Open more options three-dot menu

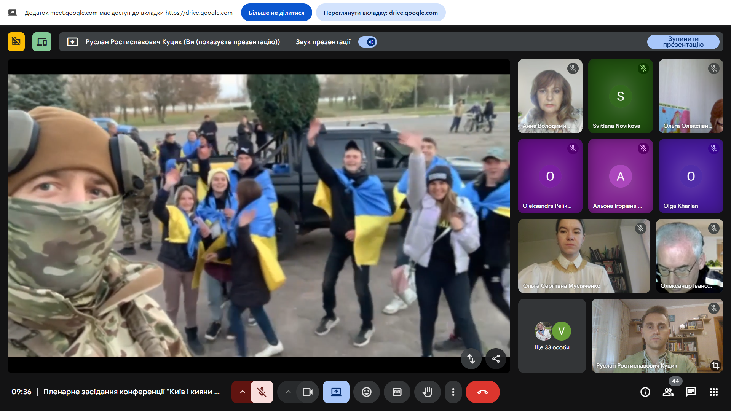pos(453,392)
